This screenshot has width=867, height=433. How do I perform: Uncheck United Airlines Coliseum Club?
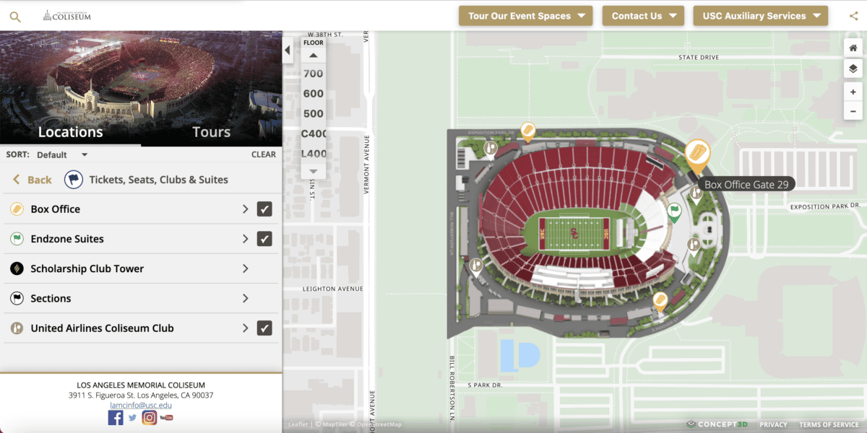[x=265, y=328]
